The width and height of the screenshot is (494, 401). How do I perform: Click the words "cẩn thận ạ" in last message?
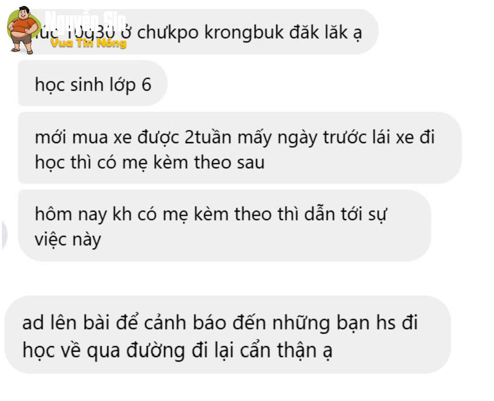286,350
